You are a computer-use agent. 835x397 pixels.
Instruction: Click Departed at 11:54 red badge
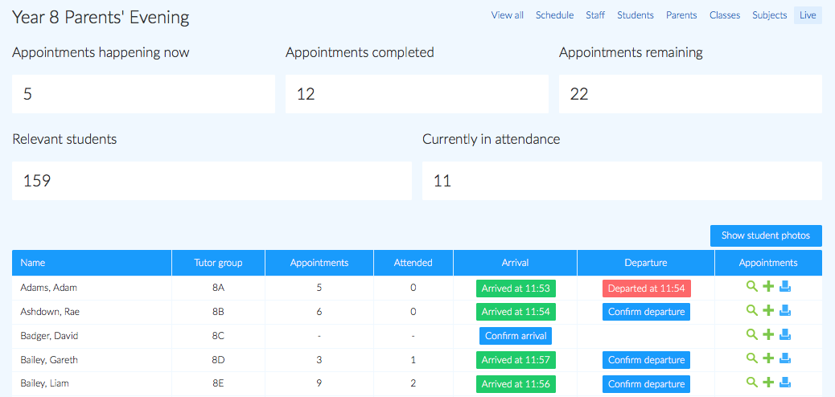[646, 288]
